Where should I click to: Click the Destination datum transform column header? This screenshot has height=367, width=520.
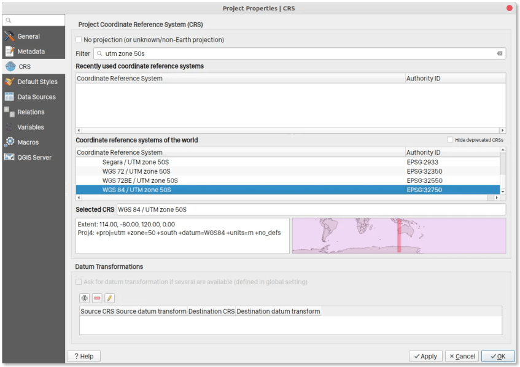tap(278, 311)
